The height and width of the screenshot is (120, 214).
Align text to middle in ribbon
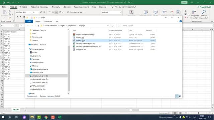click(53, 12)
